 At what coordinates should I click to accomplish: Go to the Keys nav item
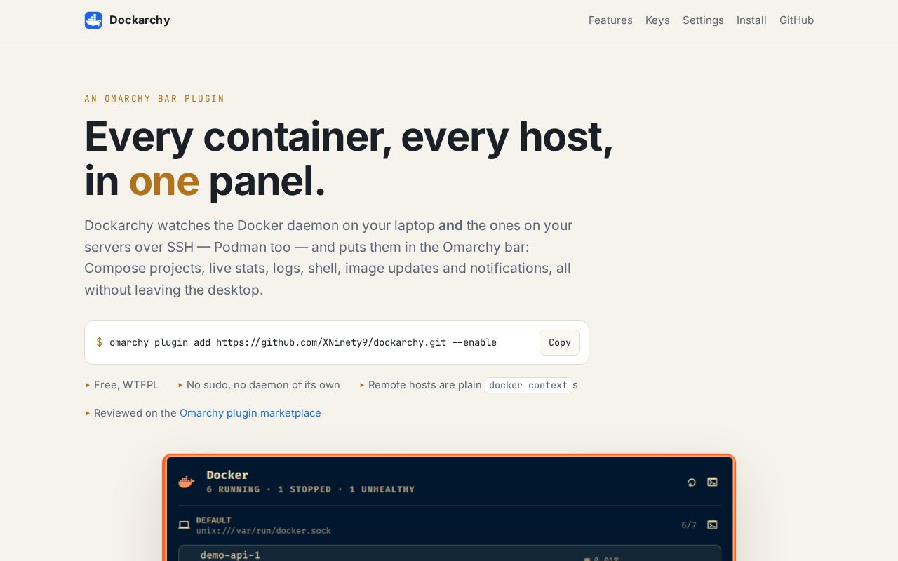tap(657, 20)
